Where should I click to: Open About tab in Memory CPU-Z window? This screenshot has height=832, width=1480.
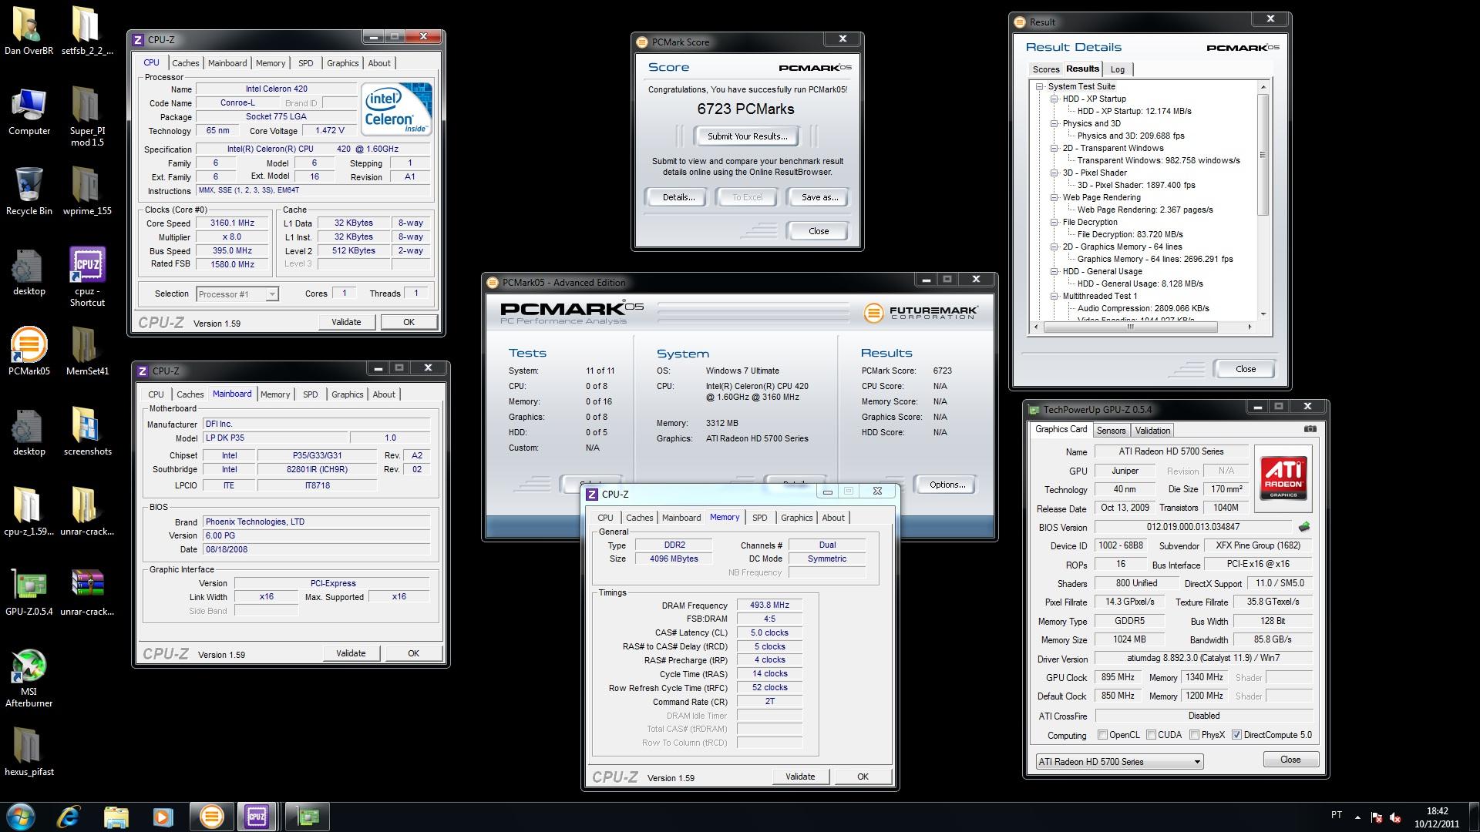click(x=832, y=518)
